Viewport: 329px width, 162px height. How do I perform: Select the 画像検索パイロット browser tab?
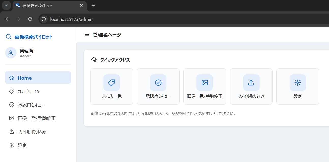click(50, 5)
